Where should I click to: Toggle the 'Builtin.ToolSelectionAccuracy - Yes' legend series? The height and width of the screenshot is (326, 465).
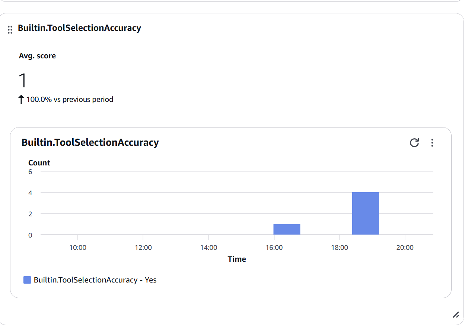click(x=95, y=280)
